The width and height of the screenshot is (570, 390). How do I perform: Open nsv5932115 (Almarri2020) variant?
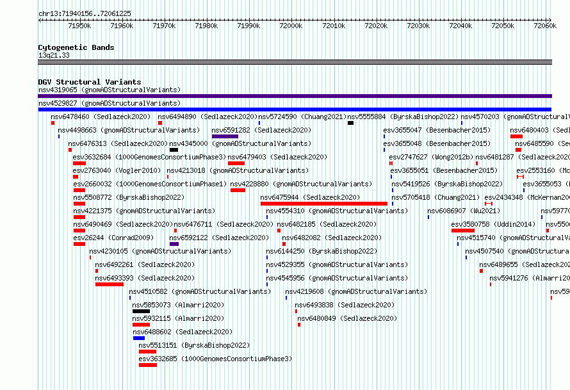point(178,318)
